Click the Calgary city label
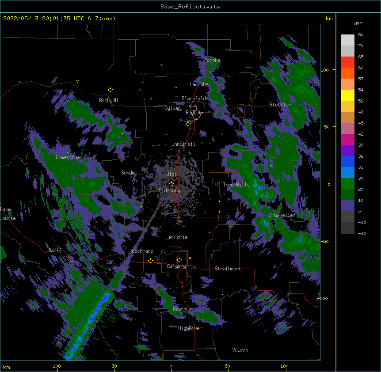This screenshot has width=381, height=372. (x=176, y=266)
